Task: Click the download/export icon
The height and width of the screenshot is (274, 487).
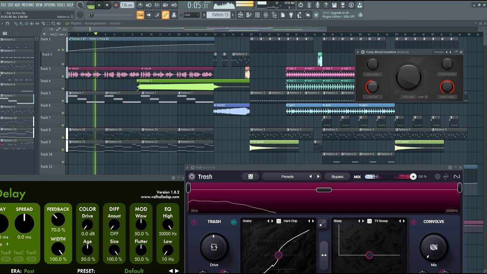Action: 359,5
